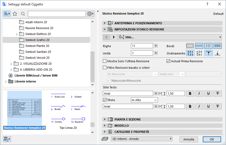Toggle italic on first text style row
Screen dimensions: 226x145
(x=199, y=94)
